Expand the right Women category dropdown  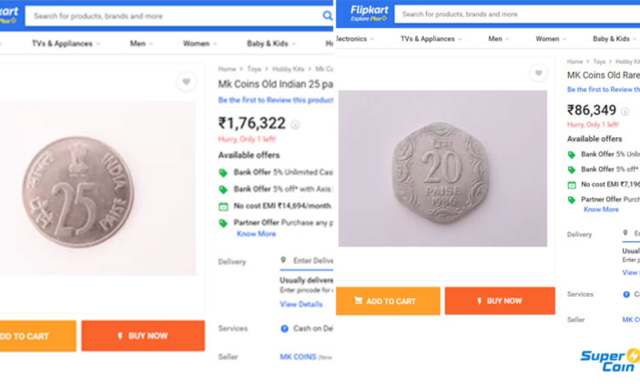551,39
